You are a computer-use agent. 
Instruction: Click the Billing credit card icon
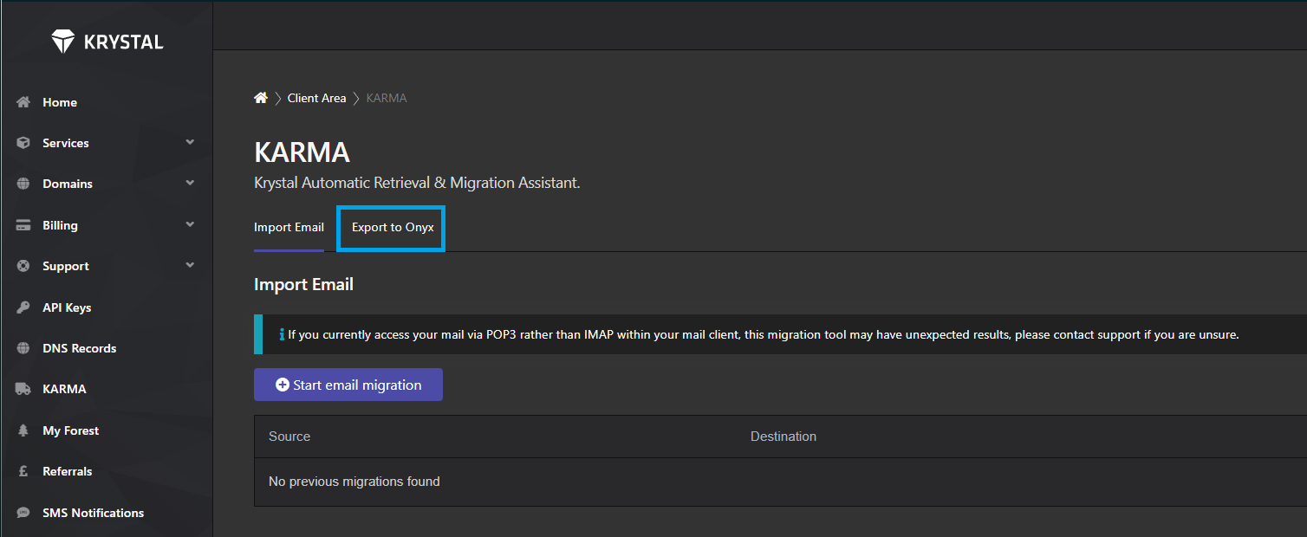tap(23, 225)
